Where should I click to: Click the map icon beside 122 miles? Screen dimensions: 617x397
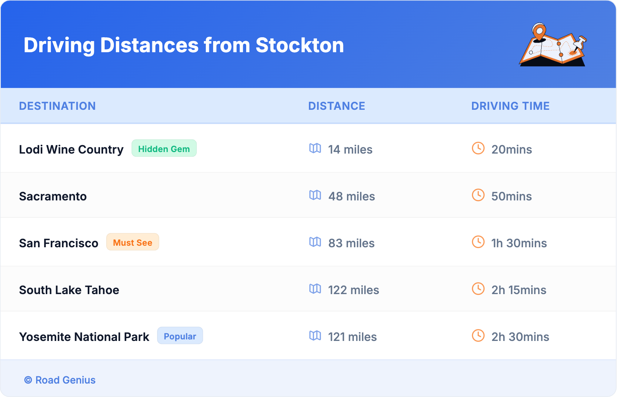315,289
